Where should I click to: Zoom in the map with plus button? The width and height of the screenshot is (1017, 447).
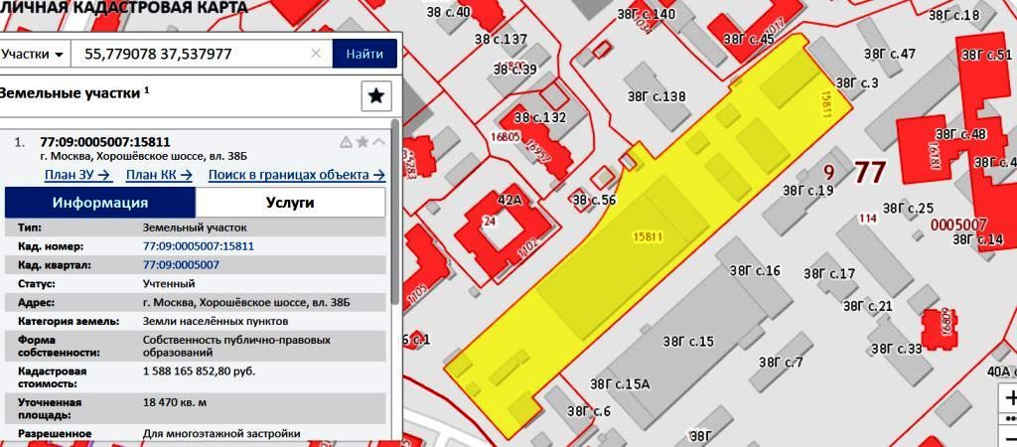pyautogui.click(x=1011, y=398)
